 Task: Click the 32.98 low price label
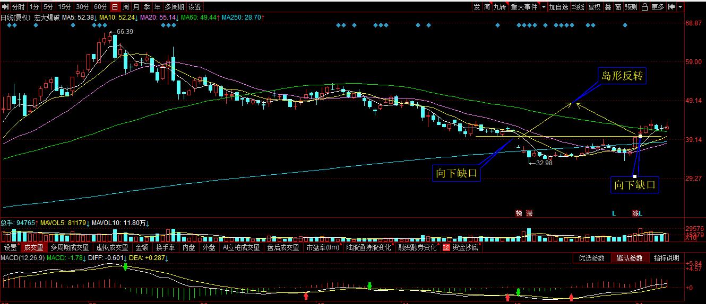544,163
